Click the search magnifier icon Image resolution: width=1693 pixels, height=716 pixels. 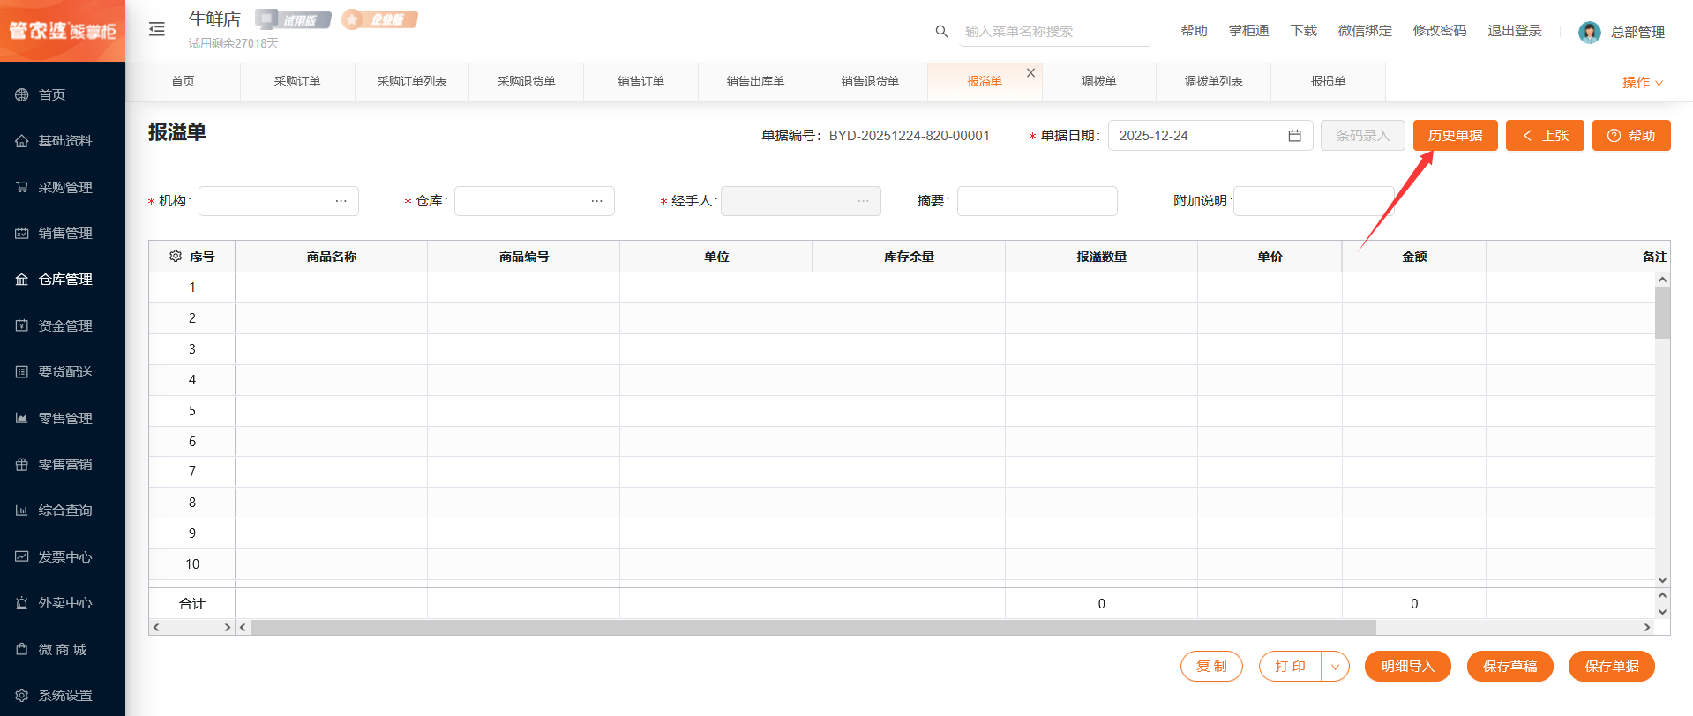click(941, 32)
